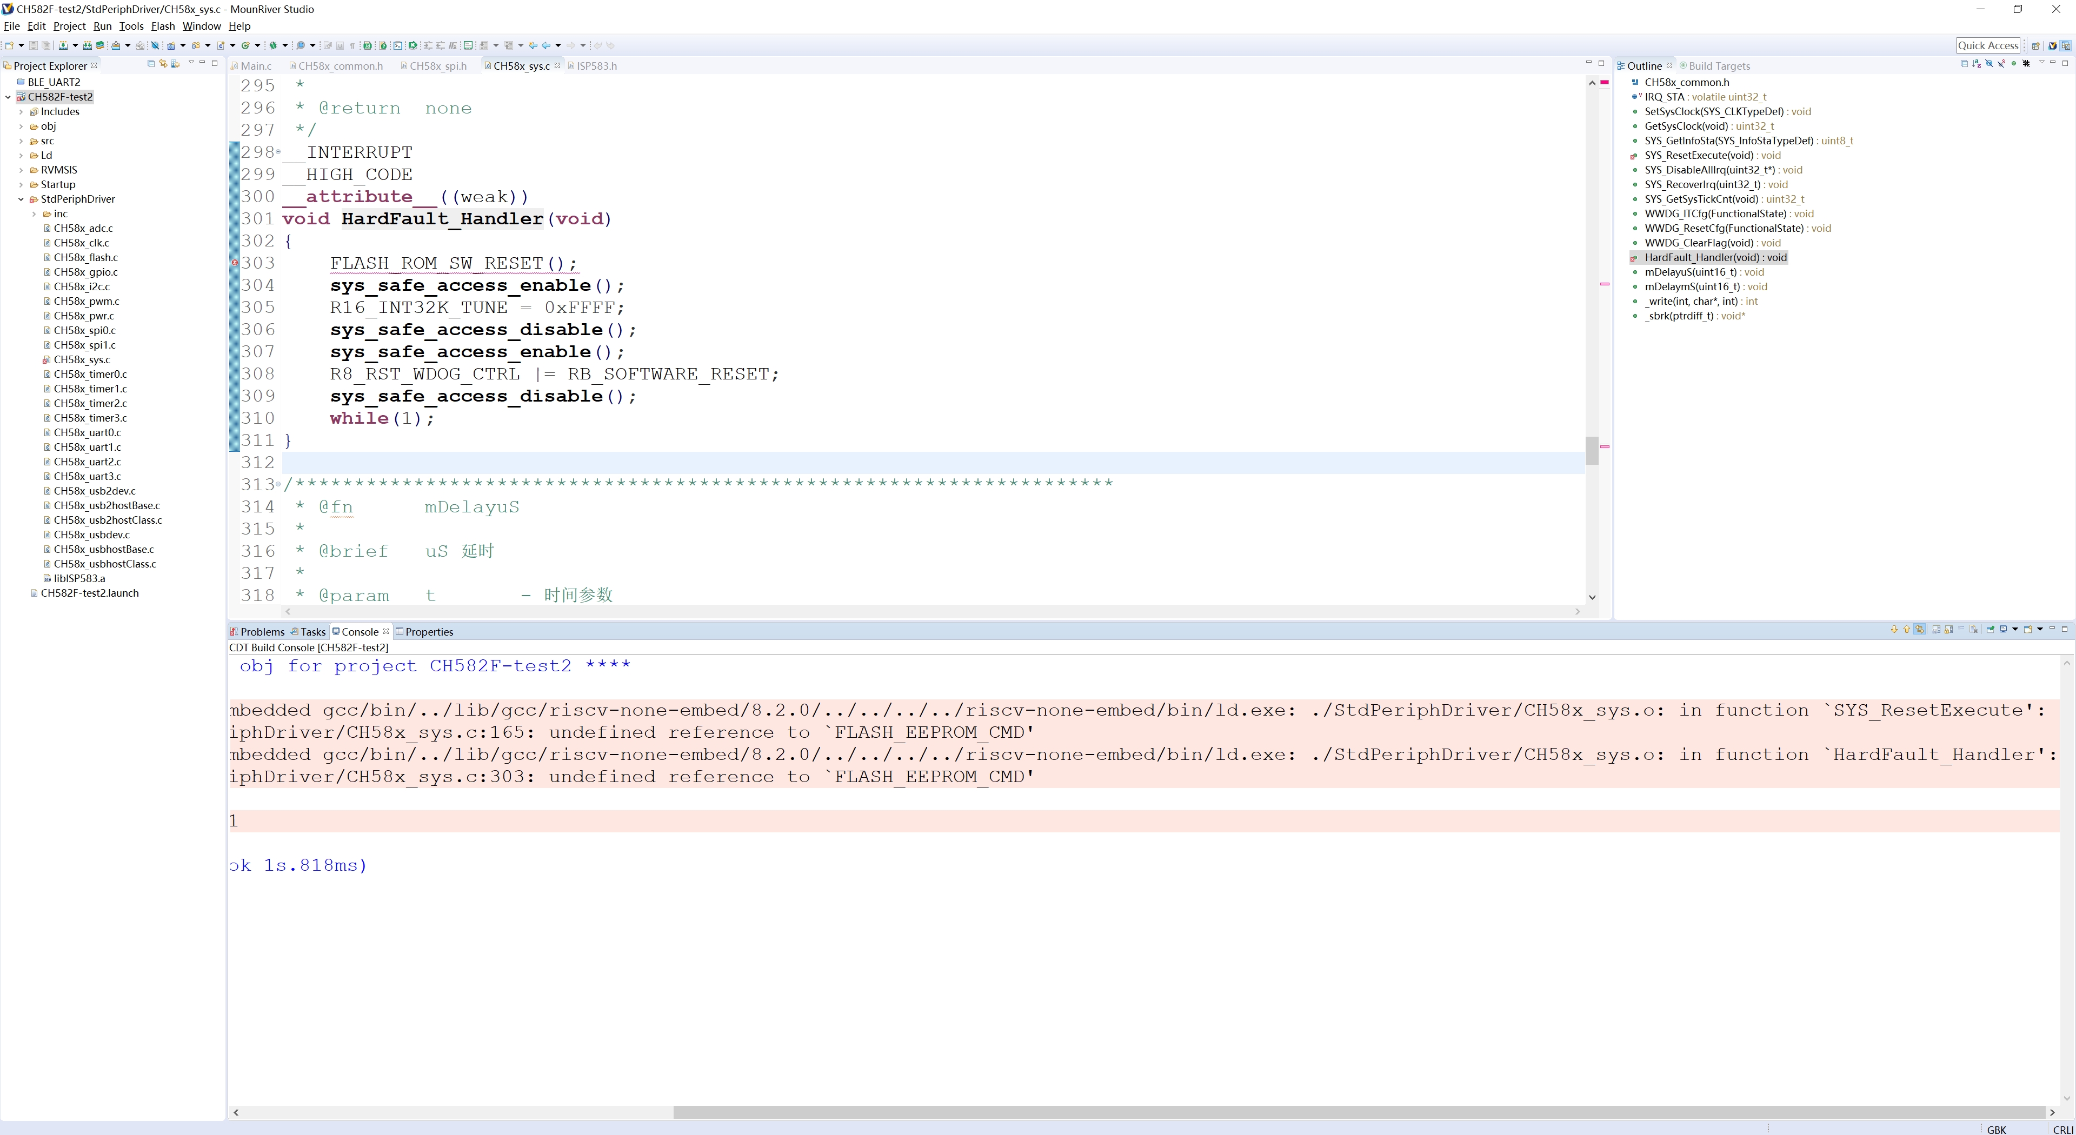The height and width of the screenshot is (1135, 2076).
Task: Click Last Edit Location toolbar icon
Action: pos(534,45)
